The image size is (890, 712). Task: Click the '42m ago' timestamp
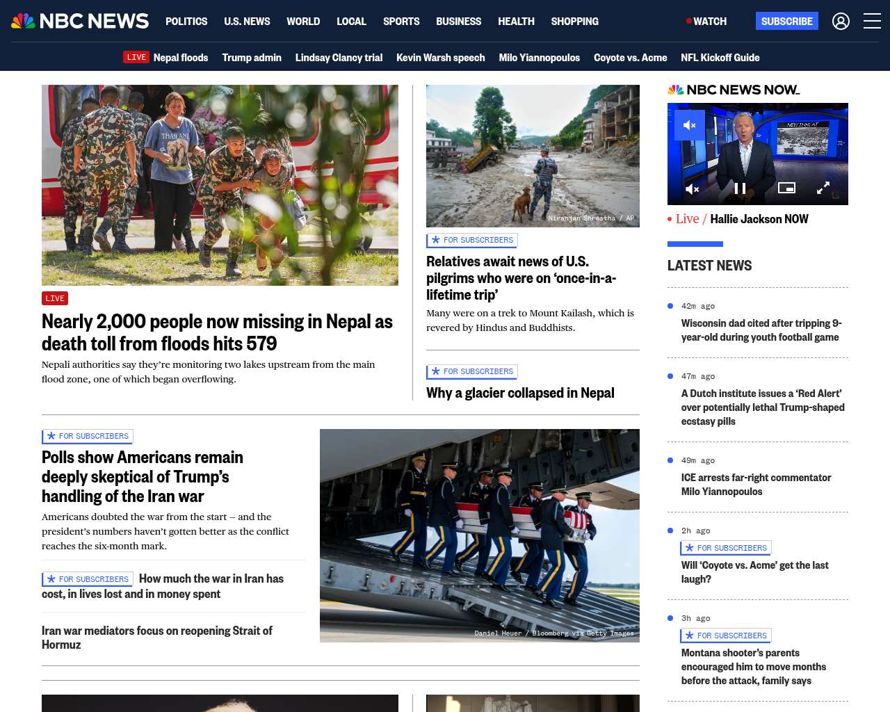pyautogui.click(x=698, y=306)
